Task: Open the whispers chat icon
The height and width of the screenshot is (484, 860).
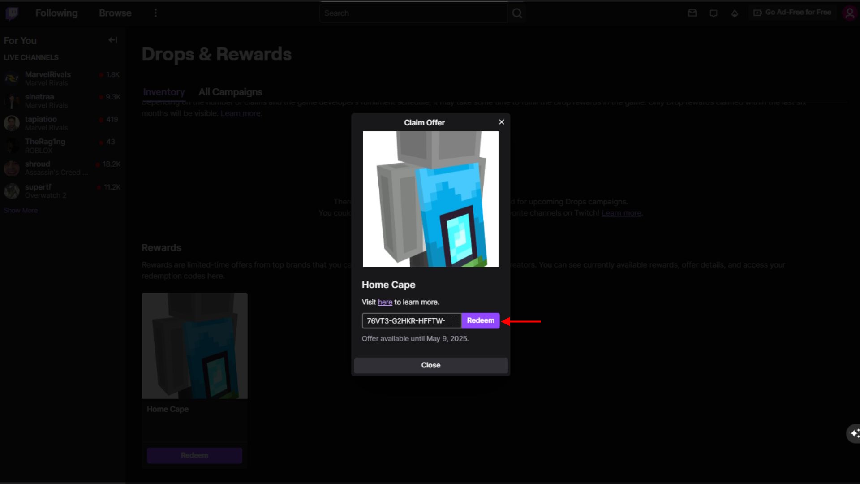Action: pos(714,13)
